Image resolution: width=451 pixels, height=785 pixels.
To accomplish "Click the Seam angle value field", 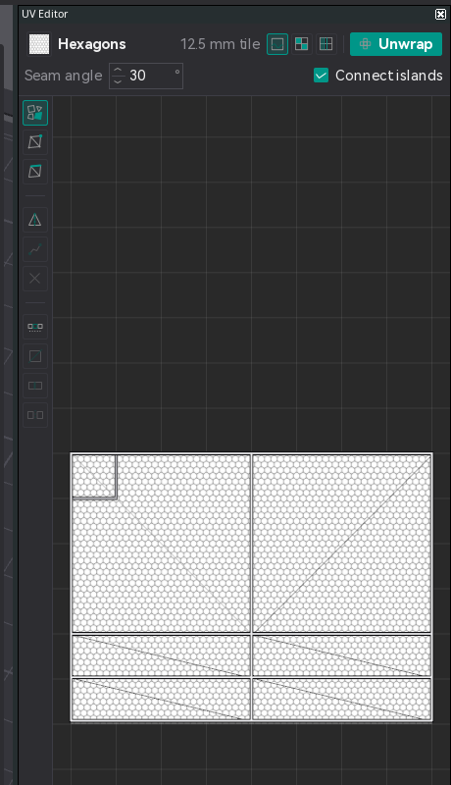I will point(146,77).
